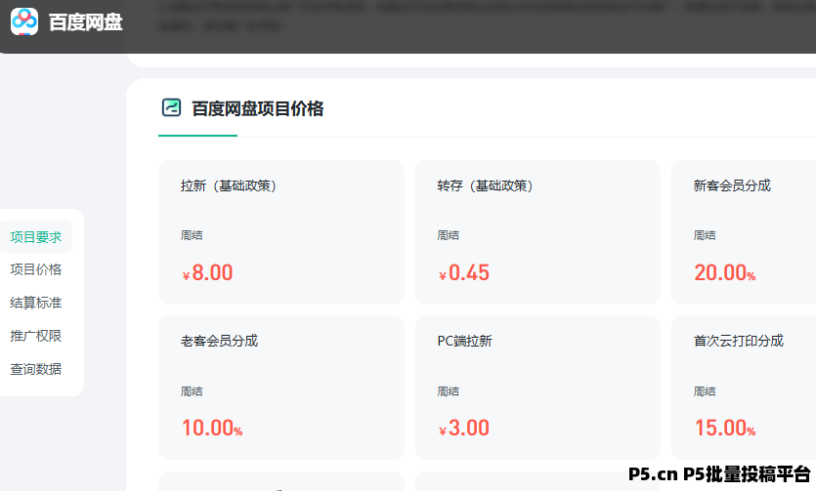Go to 项目价格 in the side navigation
Viewport: 816px width, 491px height.
(36, 269)
